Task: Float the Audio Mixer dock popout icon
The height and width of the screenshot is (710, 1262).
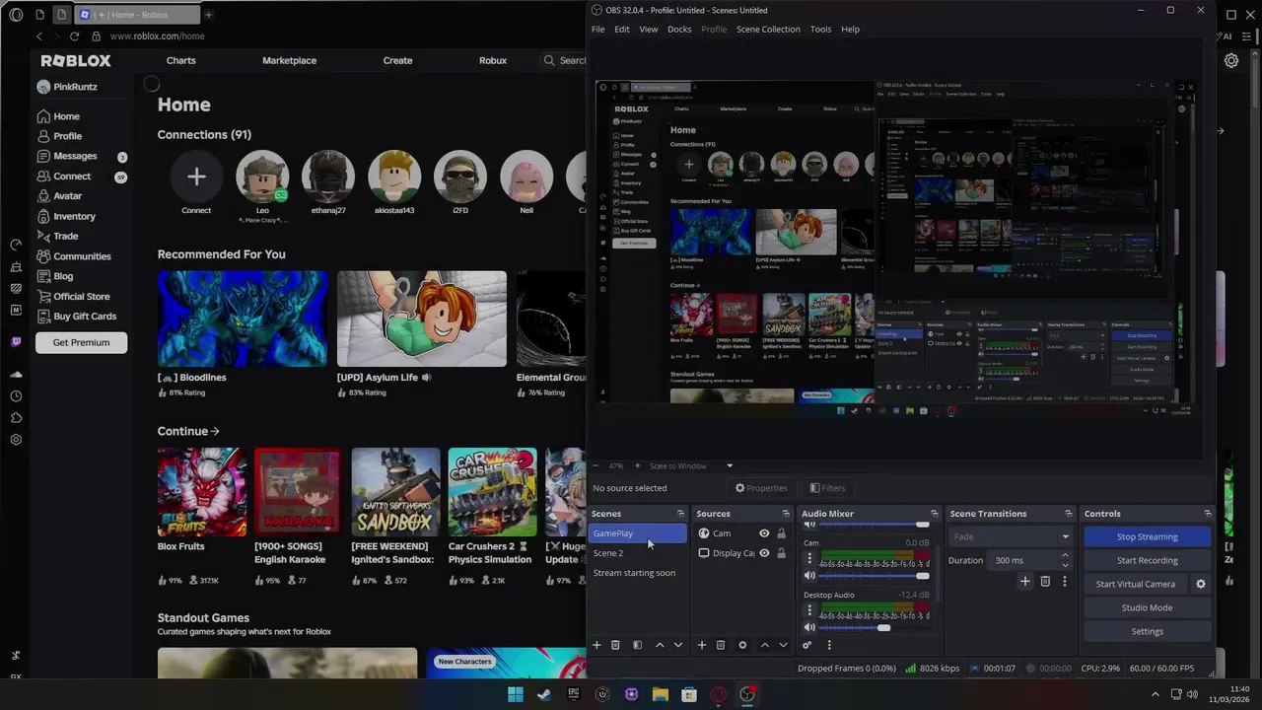Action: (935, 514)
